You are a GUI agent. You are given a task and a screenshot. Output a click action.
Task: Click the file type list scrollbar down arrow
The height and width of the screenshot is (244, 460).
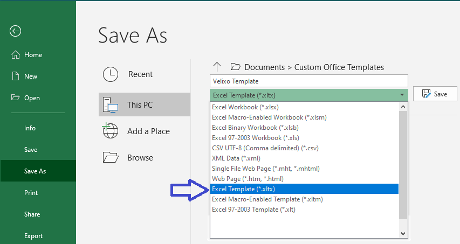click(x=403, y=233)
